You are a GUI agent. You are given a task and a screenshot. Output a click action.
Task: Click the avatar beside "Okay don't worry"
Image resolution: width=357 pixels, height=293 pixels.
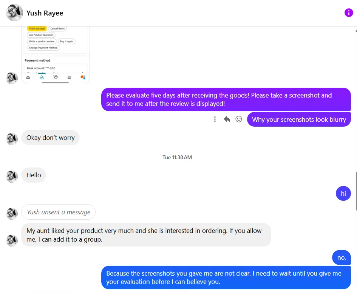click(12, 139)
